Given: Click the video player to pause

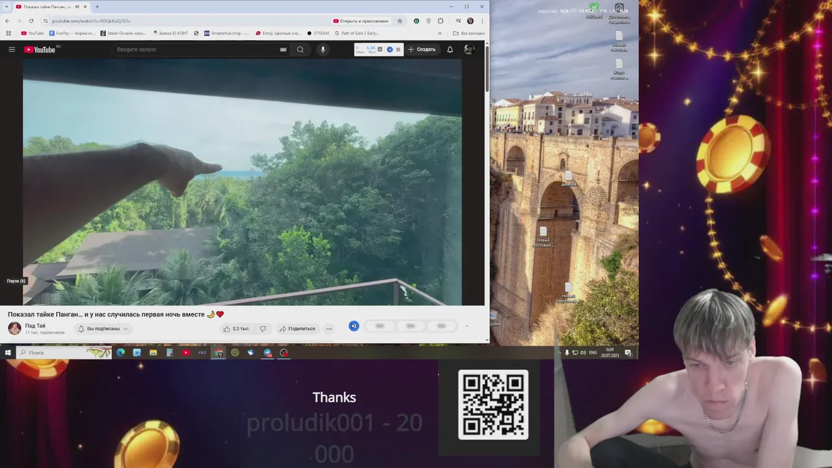Looking at the screenshot, I should tap(242, 182).
